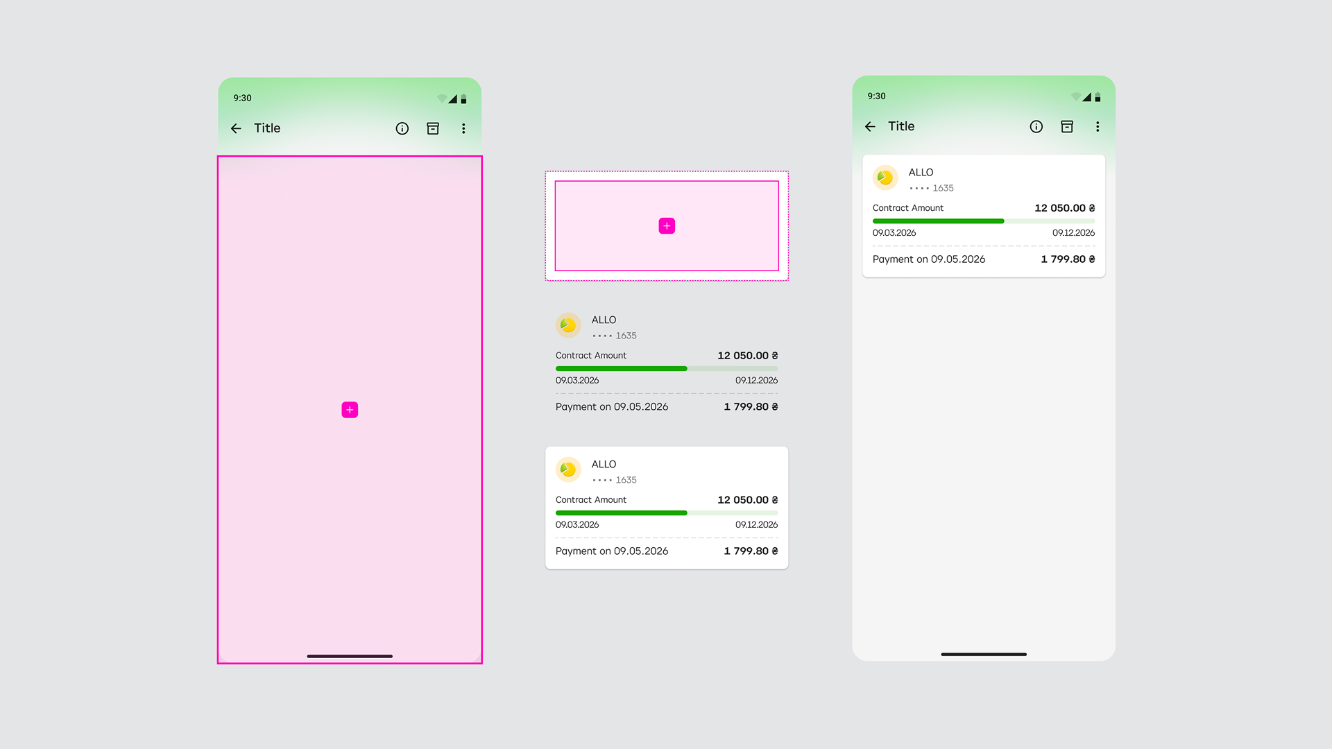Viewport: 1332px width, 749px height.
Task: Click the 9:30 clock in left phone
Action: click(242, 98)
